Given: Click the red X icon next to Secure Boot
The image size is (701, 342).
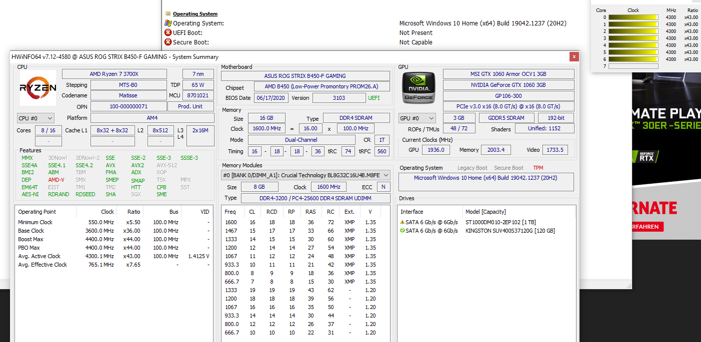Looking at the screenshot, I should [168, 42].
